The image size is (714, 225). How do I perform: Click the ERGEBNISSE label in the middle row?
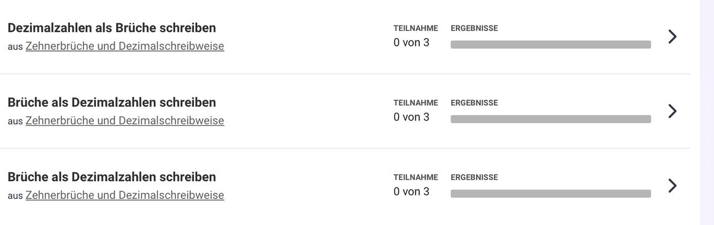474,103
